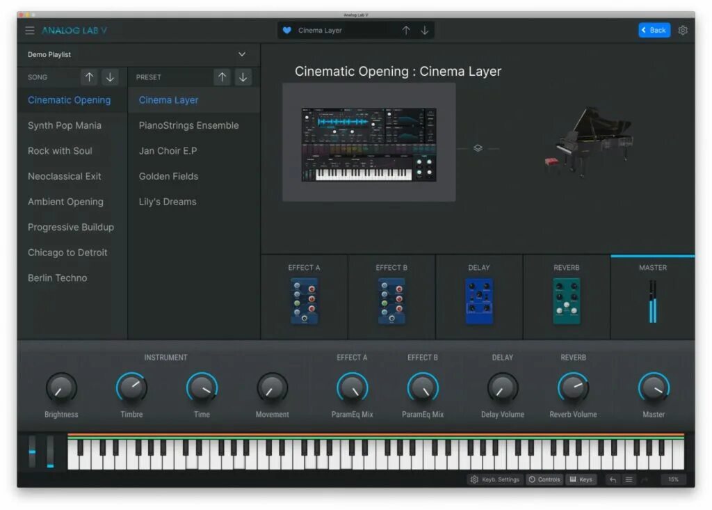The height and width of the screenshot is (510, 712).
Task: Go to previous preset in top bar
Action: point(406,31)
